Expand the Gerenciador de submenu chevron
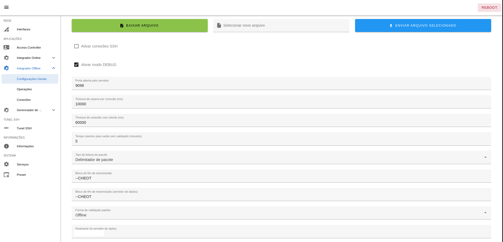The height and width of the screenshot is (242, 503). tap(54, 110)
